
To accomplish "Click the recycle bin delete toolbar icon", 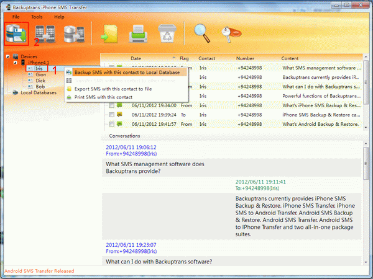I will [x=167, y=33].
